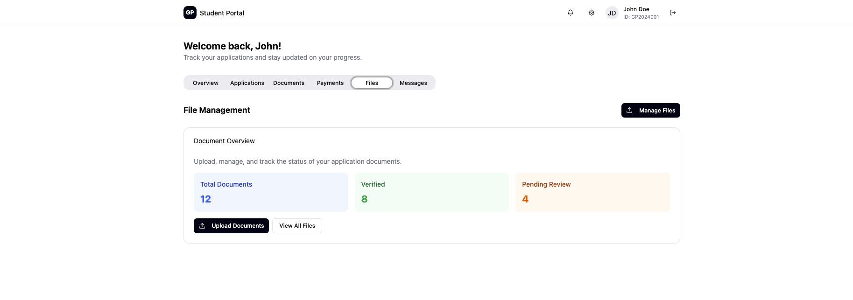Click the Total Documents stat card
The image size is (853, 300).
click(x=271, y=192)
